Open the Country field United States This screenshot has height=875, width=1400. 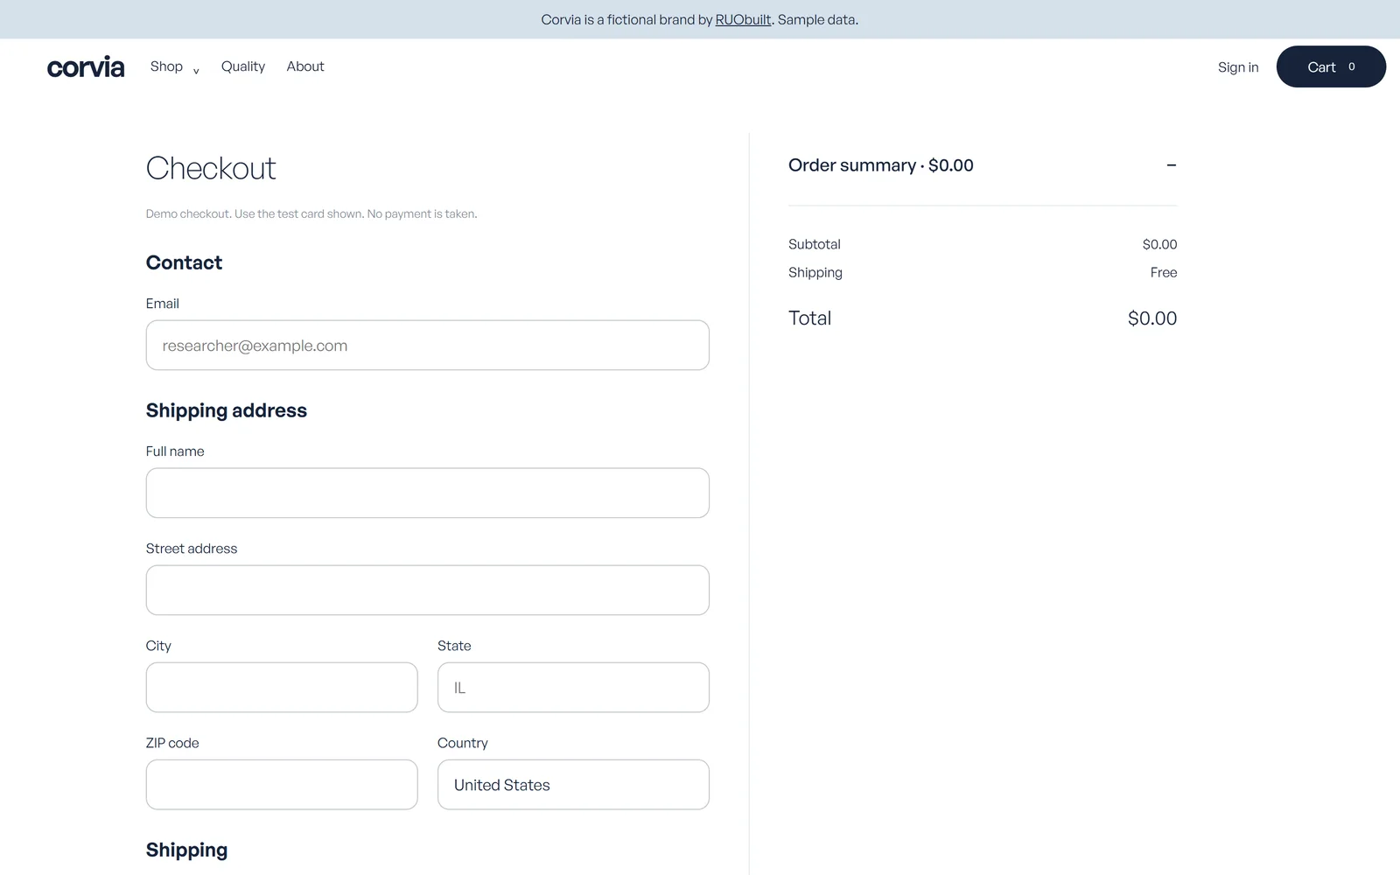573,785
